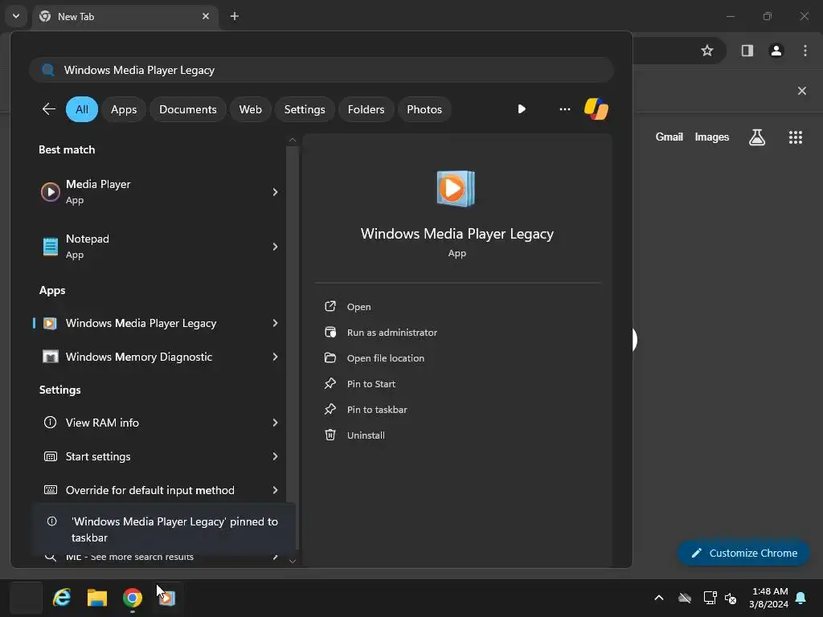Viewport: 823px width, 617px height.
Task: Expand Notepad result chevron
Action: click(x=275, y=247)
